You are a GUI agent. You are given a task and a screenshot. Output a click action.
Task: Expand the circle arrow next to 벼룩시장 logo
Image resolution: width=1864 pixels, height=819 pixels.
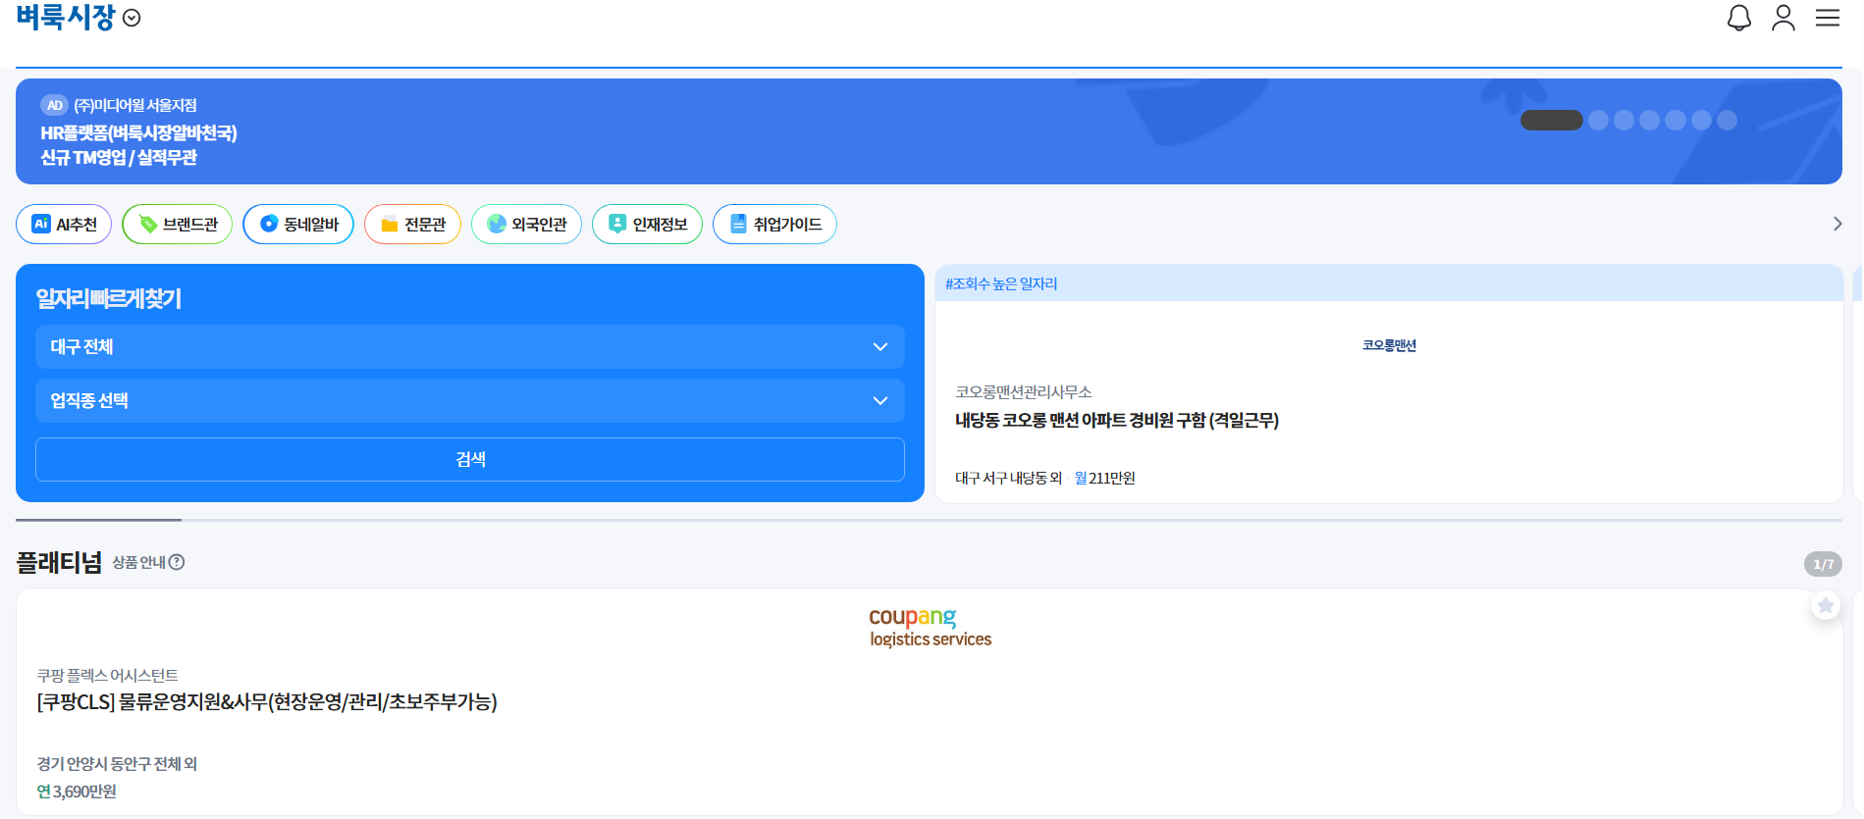click(x=132, y=19)
